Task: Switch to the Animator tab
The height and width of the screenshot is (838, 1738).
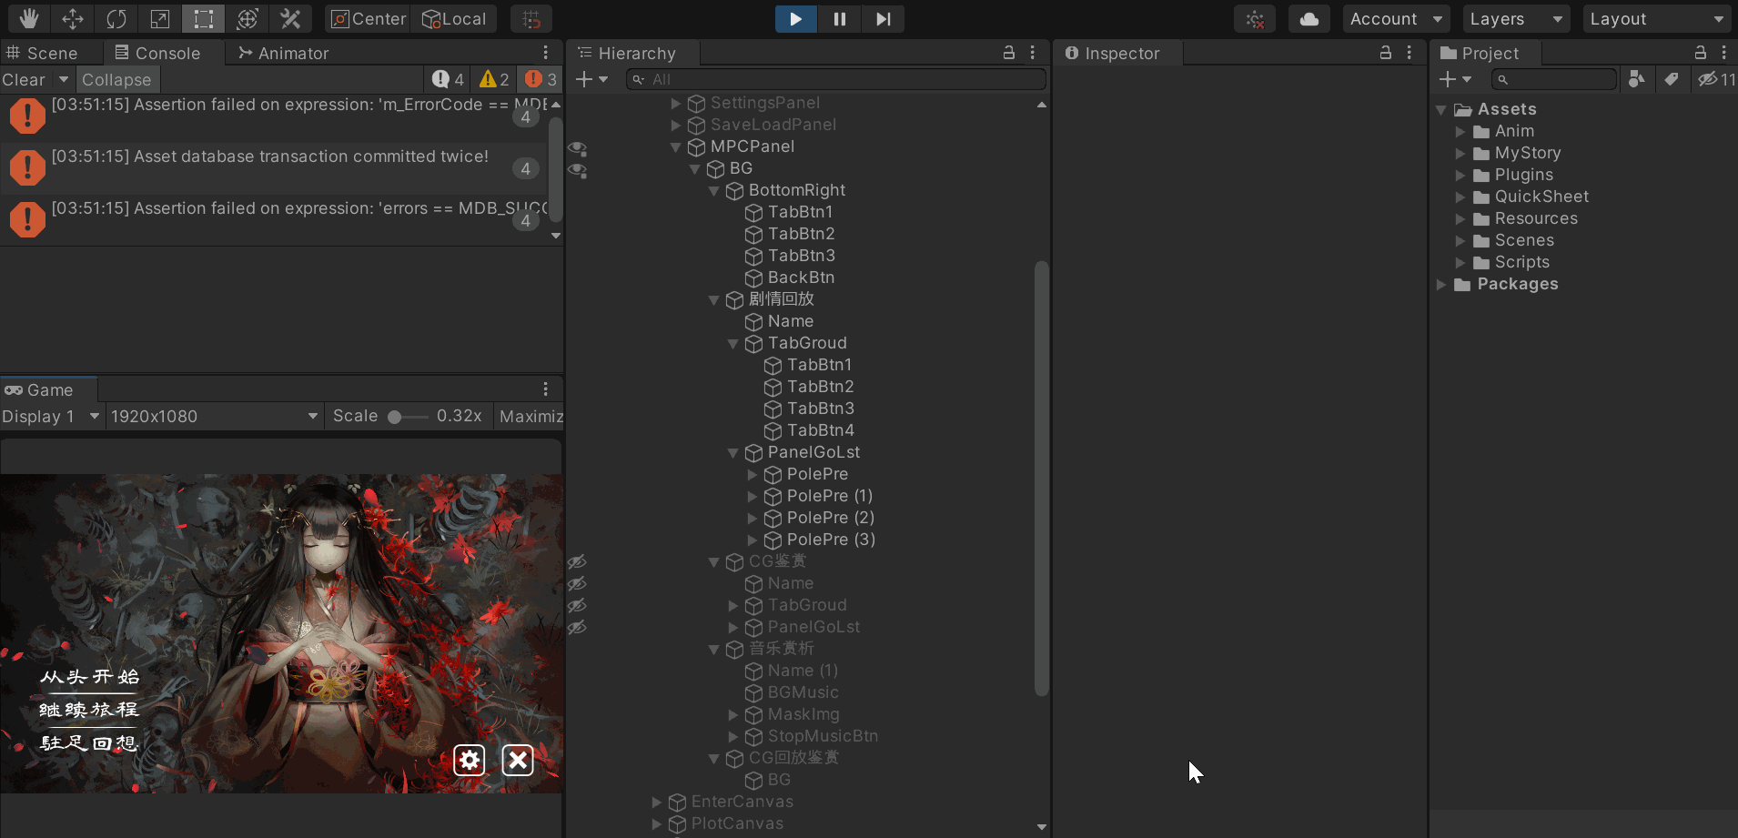Action: (283, 53)
